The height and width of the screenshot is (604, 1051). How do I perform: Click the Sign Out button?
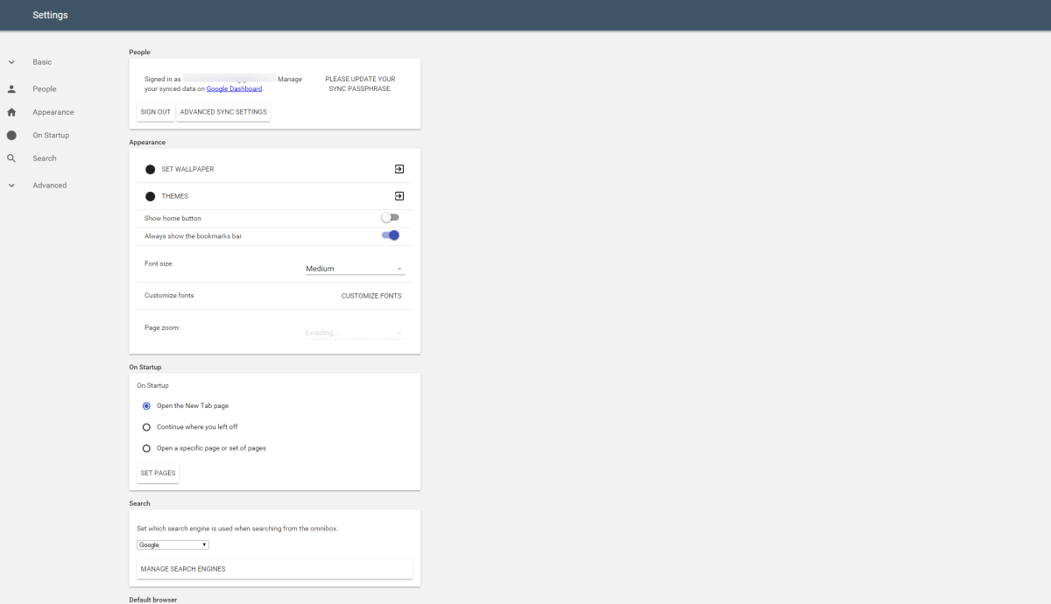click(156, 112)
